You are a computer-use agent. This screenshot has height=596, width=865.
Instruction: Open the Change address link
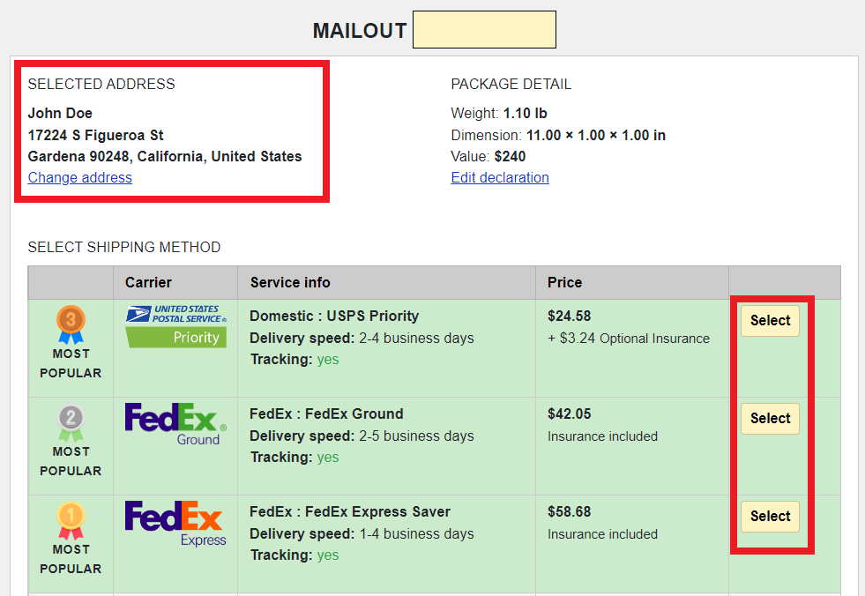[80, 178]
